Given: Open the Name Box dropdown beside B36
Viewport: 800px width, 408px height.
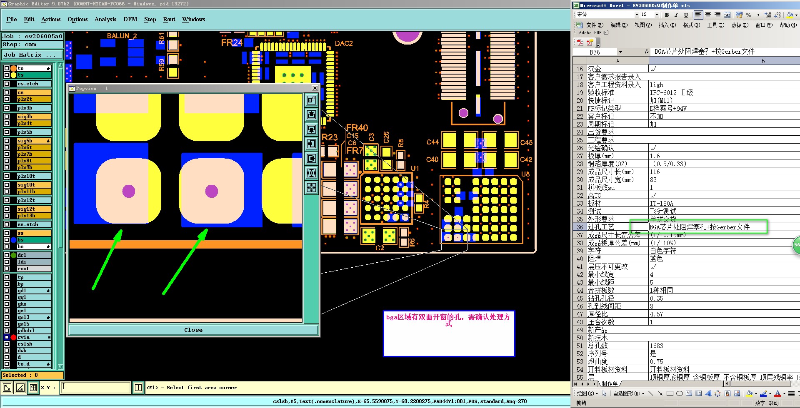Looking at the screenshot, I should coord(620,52).
